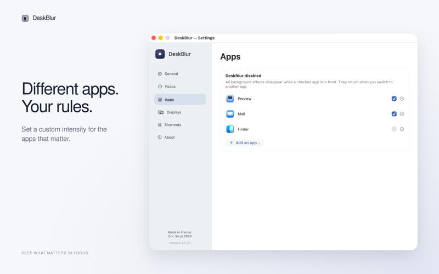
Task: Click the DeskBlur logo in the sidebar
Action: 160,54
